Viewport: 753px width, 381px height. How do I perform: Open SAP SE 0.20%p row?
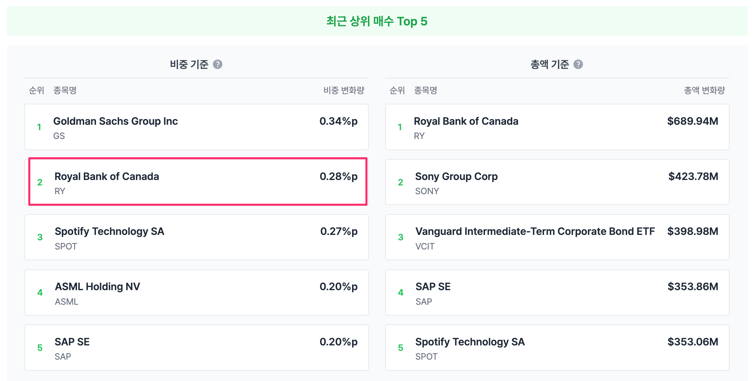point(196,348)
